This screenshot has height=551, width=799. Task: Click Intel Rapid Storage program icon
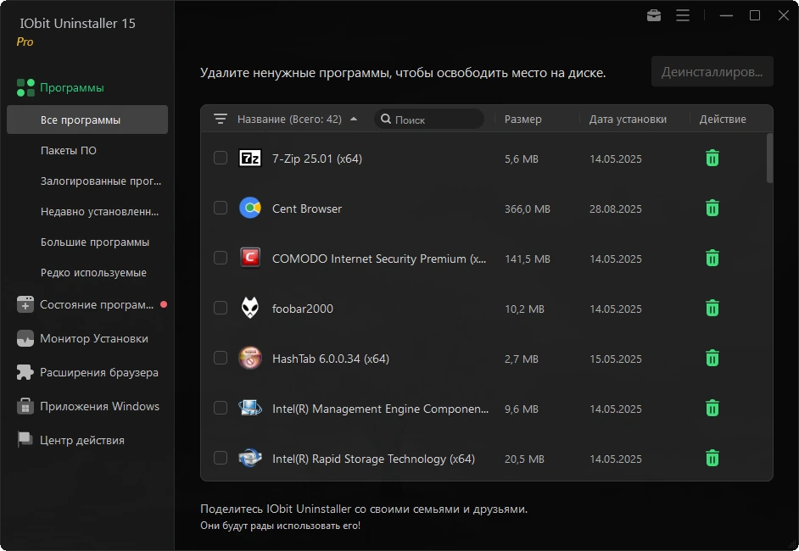point(250,459)
